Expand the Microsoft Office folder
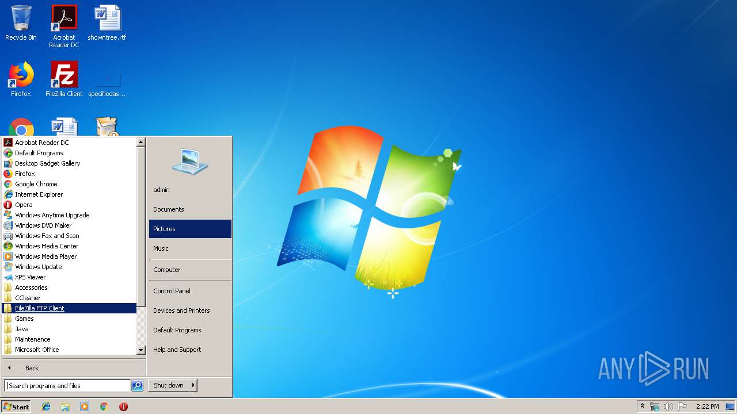The image size is (737, 414). tap(69, 350)
